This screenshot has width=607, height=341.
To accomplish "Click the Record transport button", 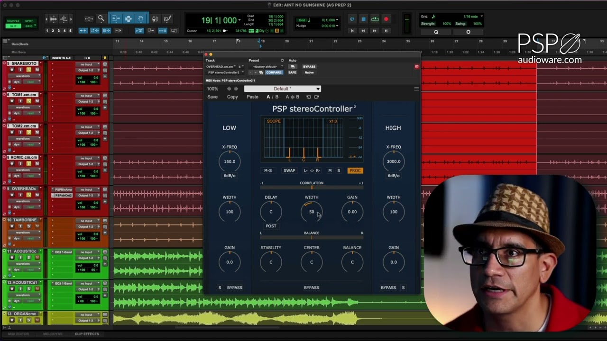I will point(386,19).
